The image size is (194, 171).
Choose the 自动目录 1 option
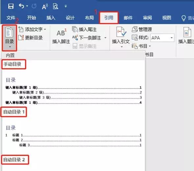14,112
